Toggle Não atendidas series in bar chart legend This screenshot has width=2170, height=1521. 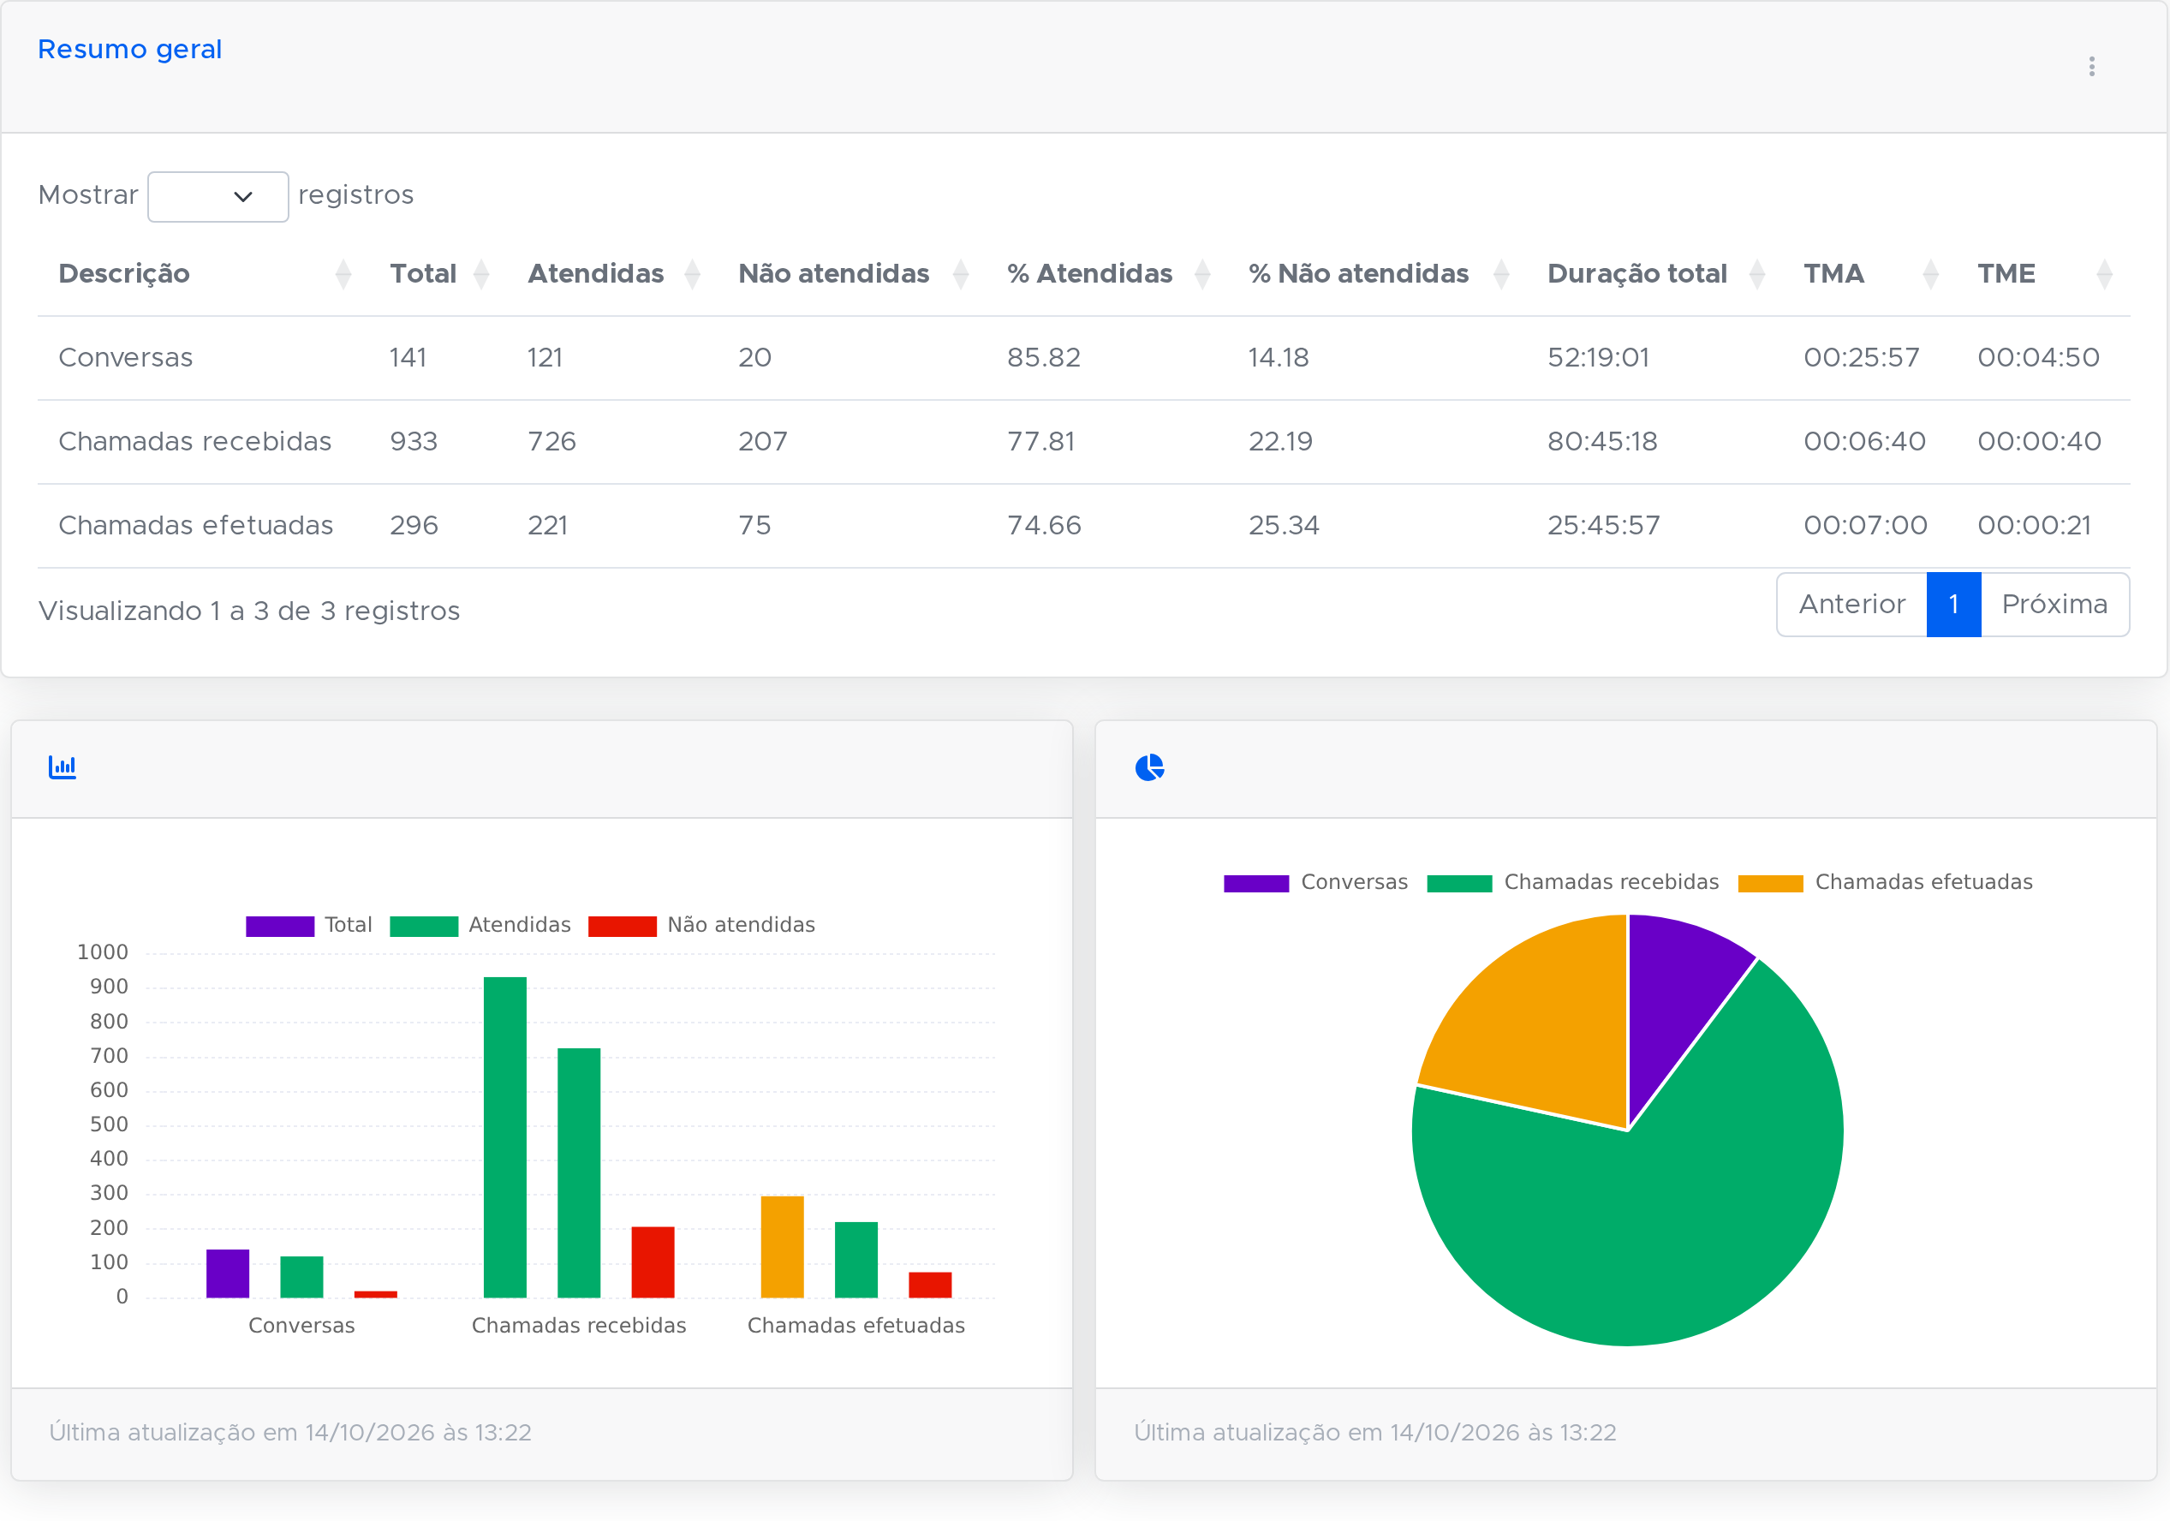(x=701, y=926)
